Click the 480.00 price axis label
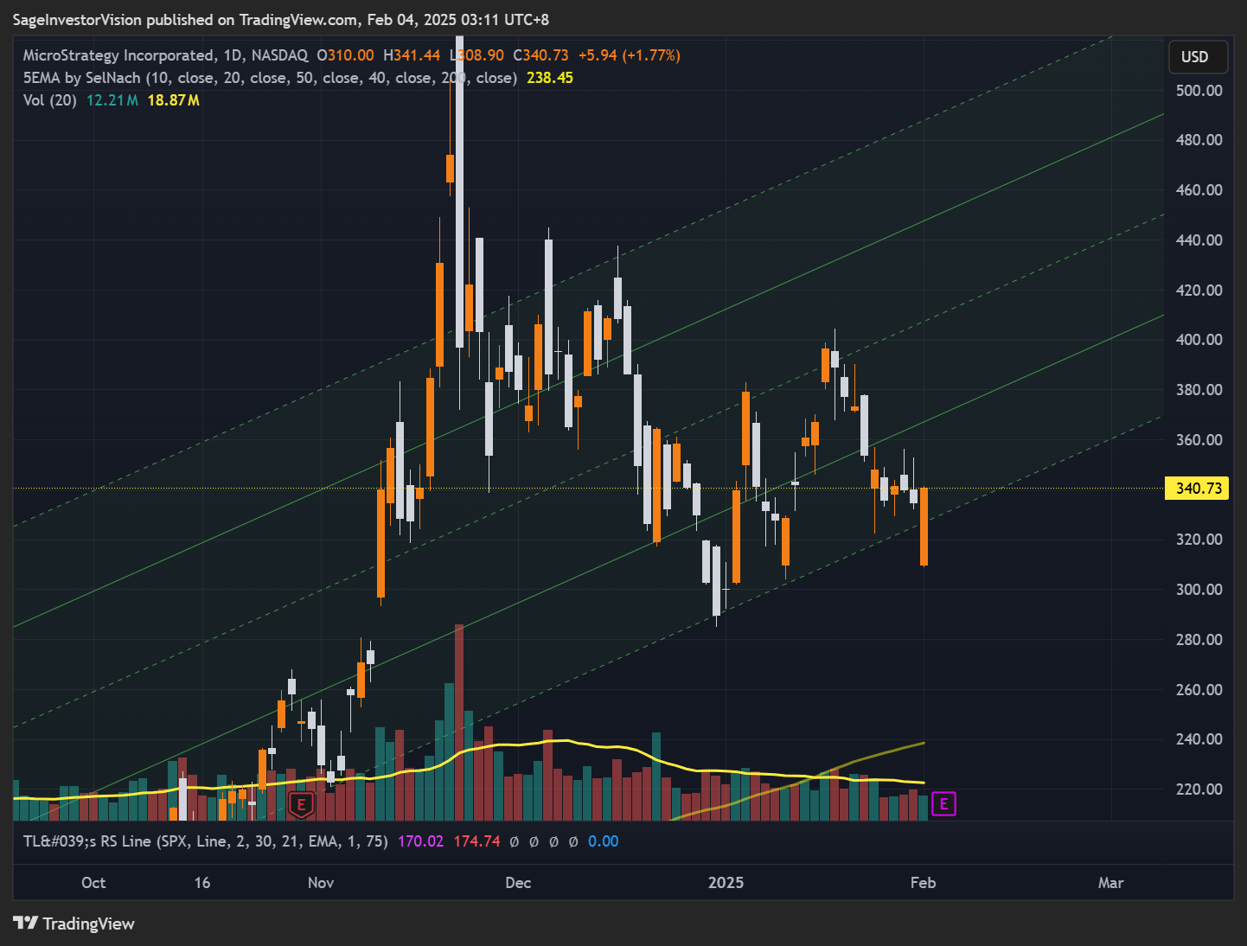The height and width of the screenshot is (946, 1247). pos(1199,140)
